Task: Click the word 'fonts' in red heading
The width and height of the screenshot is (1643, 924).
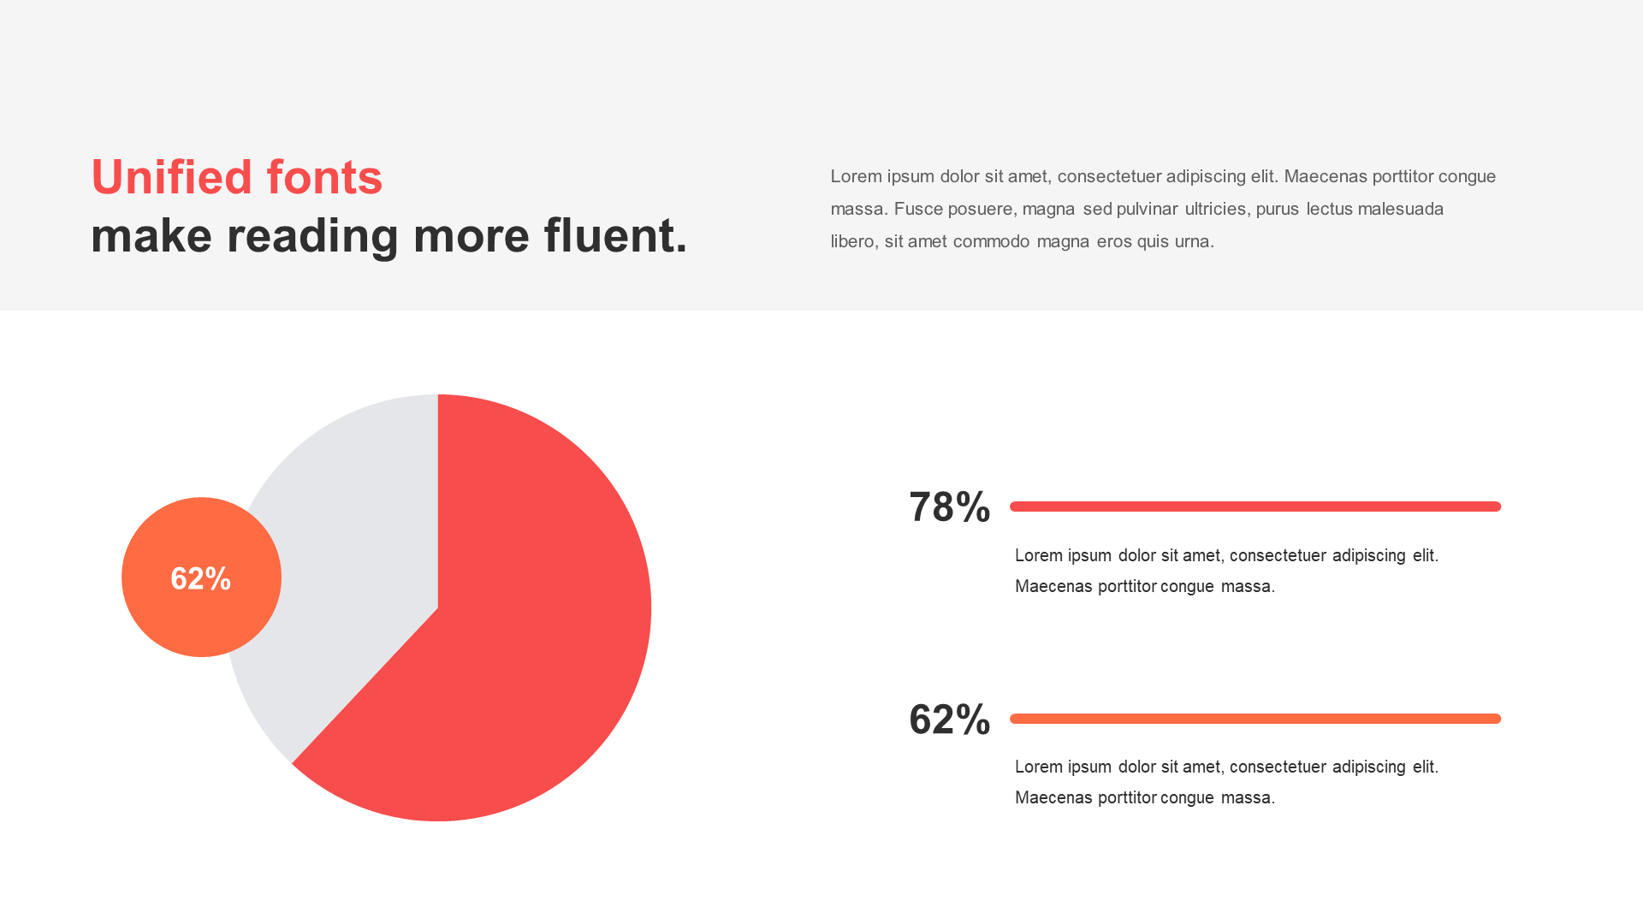Action: (x=324, y=177)
